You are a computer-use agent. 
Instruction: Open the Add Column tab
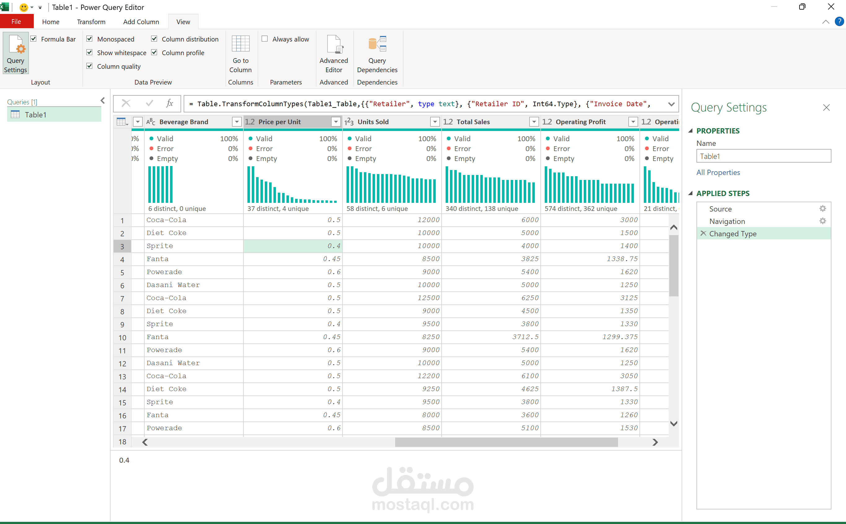(x=141, y=22)
